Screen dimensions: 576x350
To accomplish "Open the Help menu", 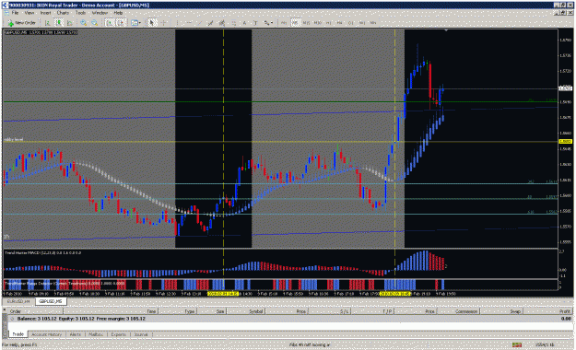I will pos(118,13).
